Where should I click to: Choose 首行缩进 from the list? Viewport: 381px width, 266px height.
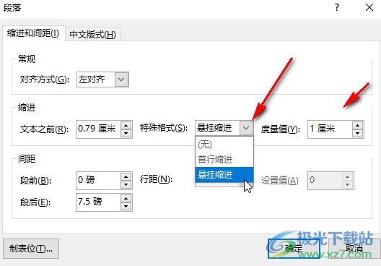(x=224, y=160)
